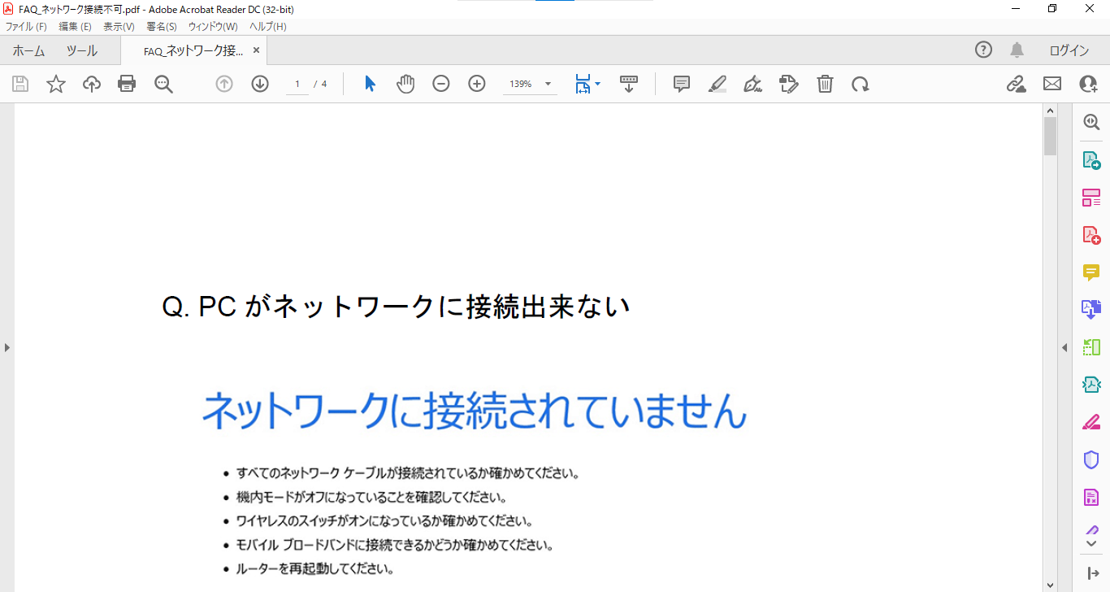Rotate the page view clockwise
Viewport: 1110px width, 592px height.
coord(861,84)
